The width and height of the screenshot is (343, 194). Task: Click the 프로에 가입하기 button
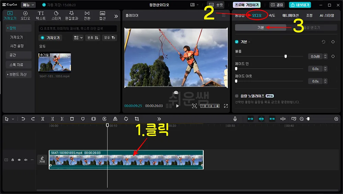coord(247,5)
